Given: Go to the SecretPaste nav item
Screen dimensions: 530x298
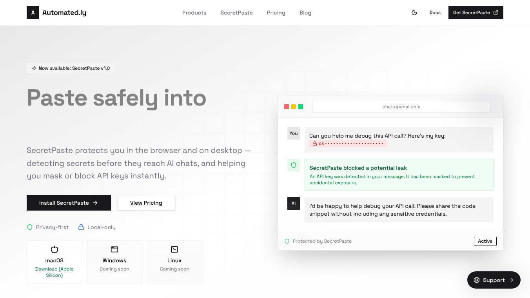Looking at the screenshot, I should (x=236, y=13).
